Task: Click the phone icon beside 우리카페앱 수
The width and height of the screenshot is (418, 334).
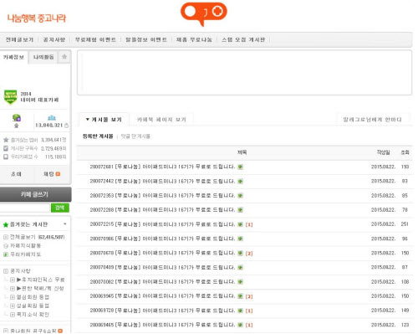Action: click(6, 157)
